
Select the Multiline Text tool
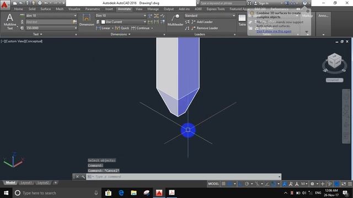pos(10,21)
